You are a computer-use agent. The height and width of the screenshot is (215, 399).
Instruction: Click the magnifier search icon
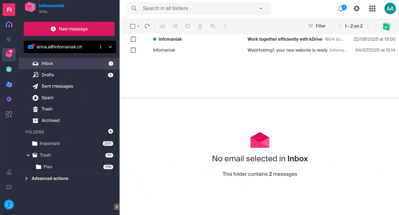[134, 9]
